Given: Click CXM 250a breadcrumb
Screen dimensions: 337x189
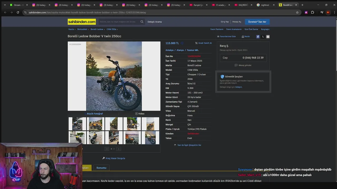Looking at the screenshot, I should (111, 29).
